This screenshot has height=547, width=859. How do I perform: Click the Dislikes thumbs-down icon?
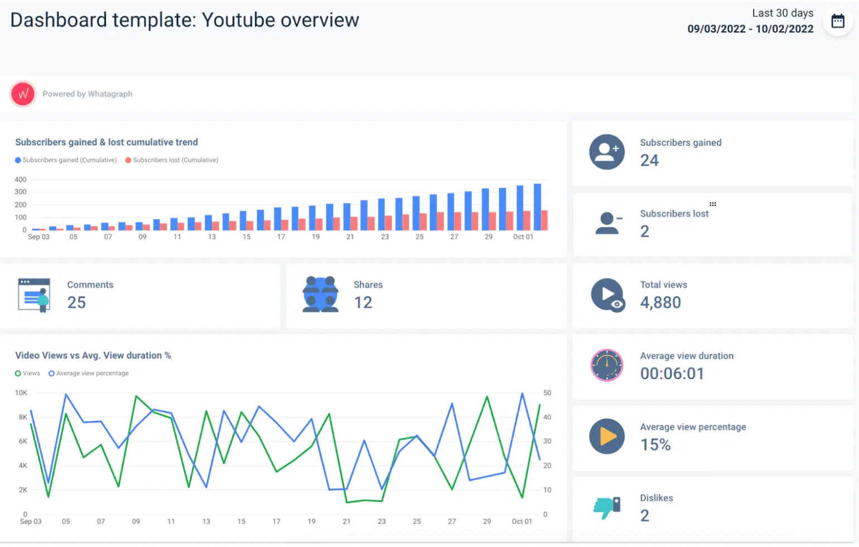tap(607, 507)
